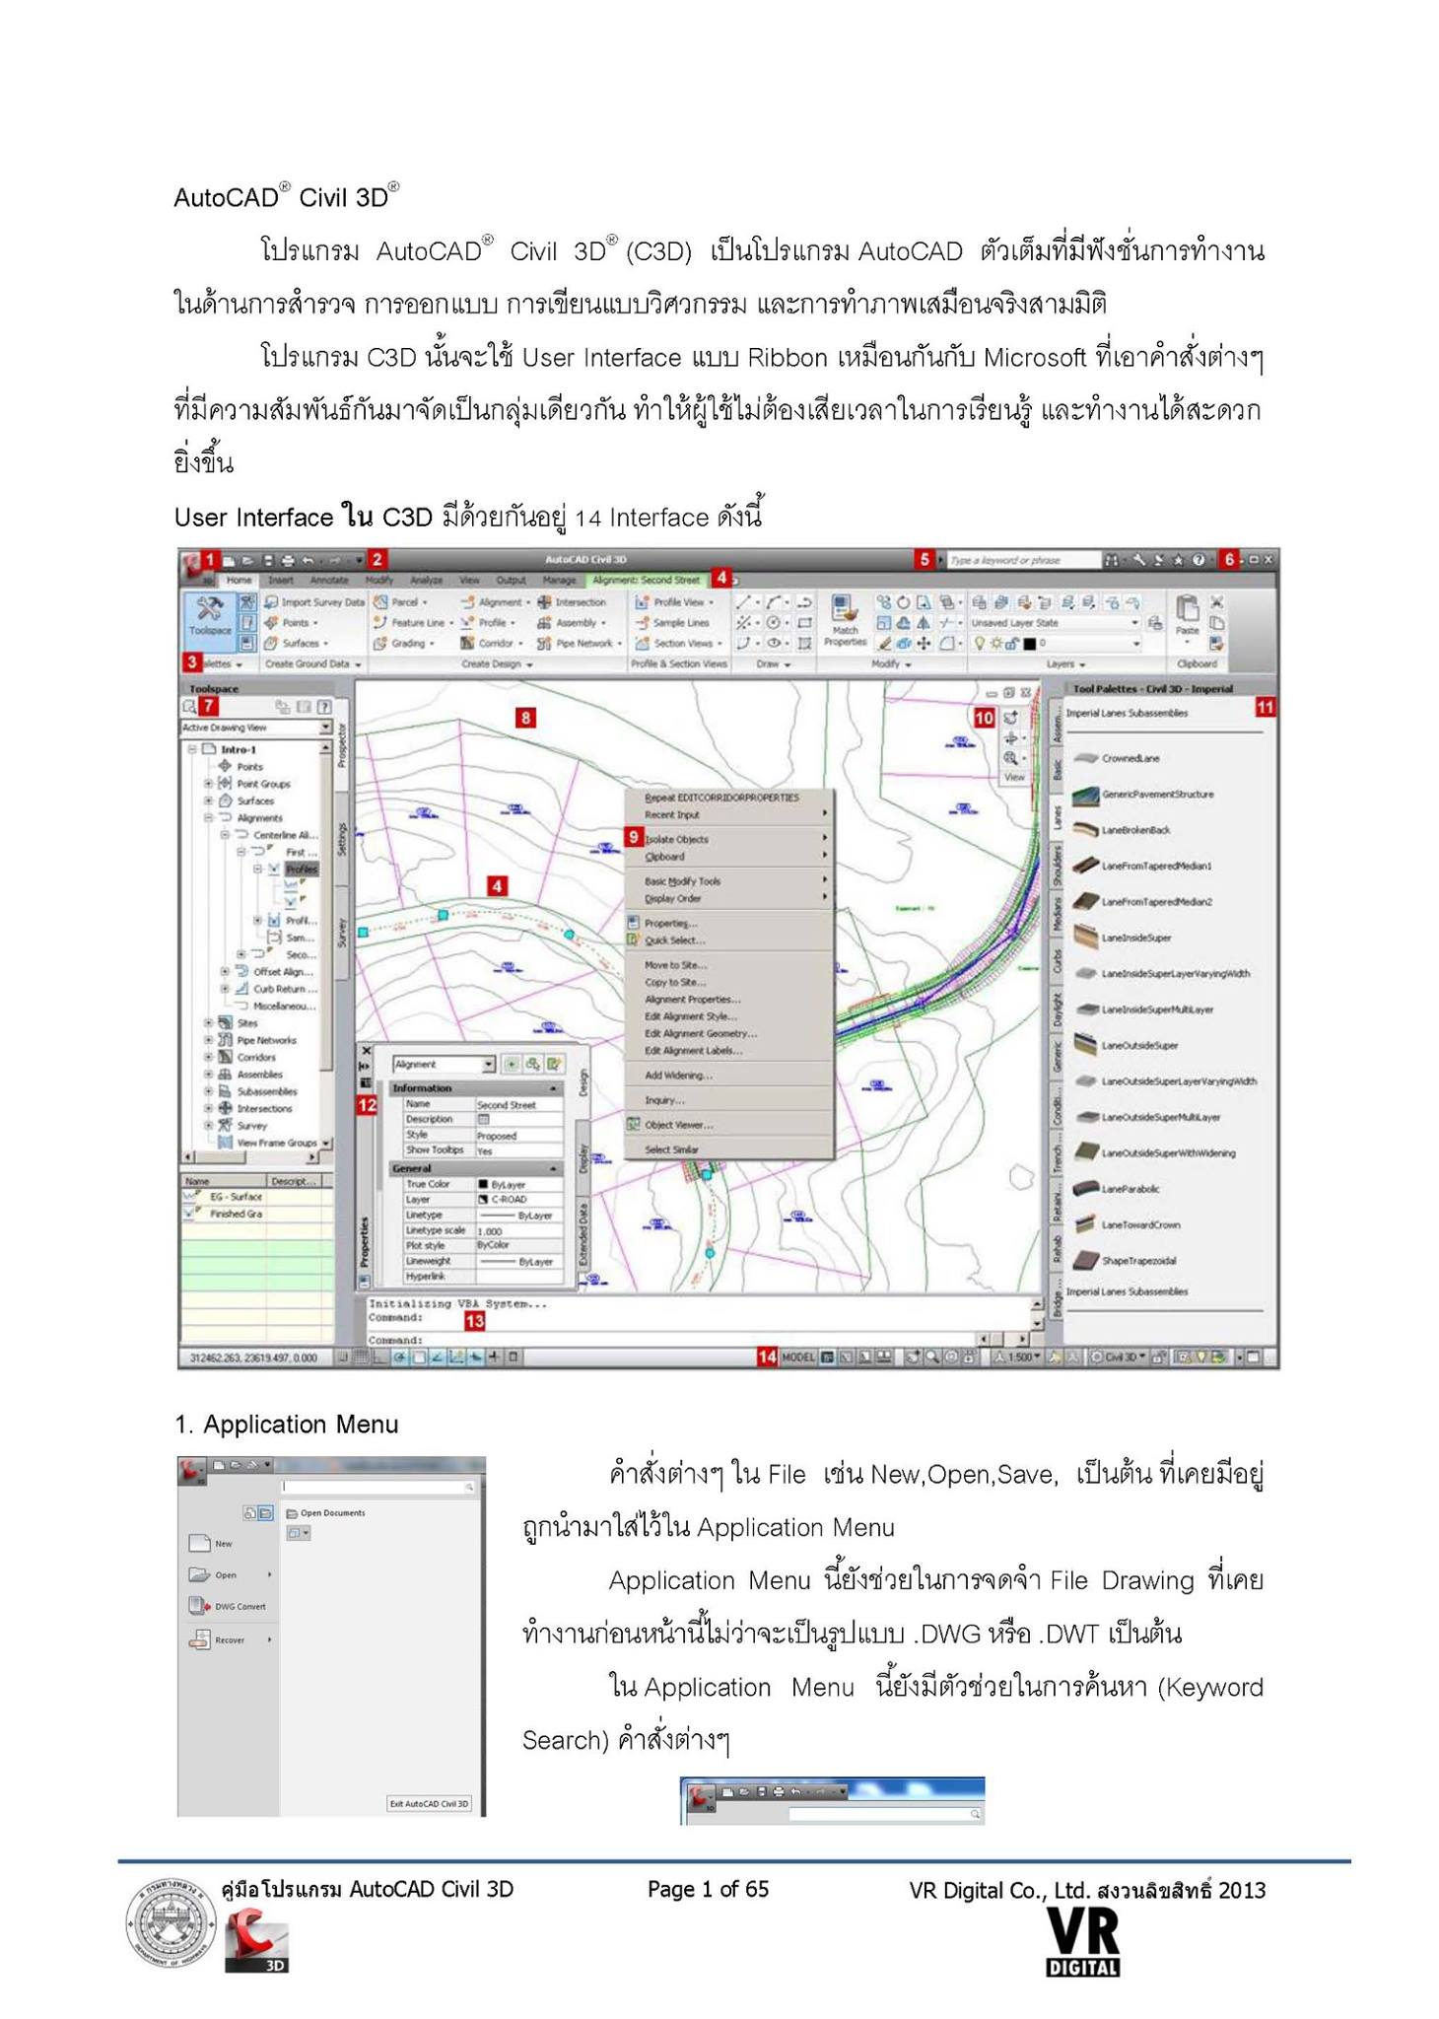Click the Toolspace help question-mark icon
Viewport: 1439px width, 2019px height.
click(x=325, y=706)
